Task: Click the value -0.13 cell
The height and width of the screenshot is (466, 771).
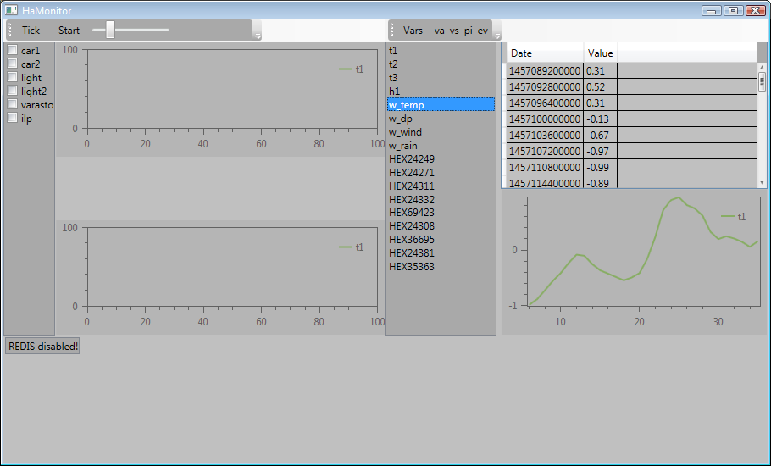Action: pos(601,119)
